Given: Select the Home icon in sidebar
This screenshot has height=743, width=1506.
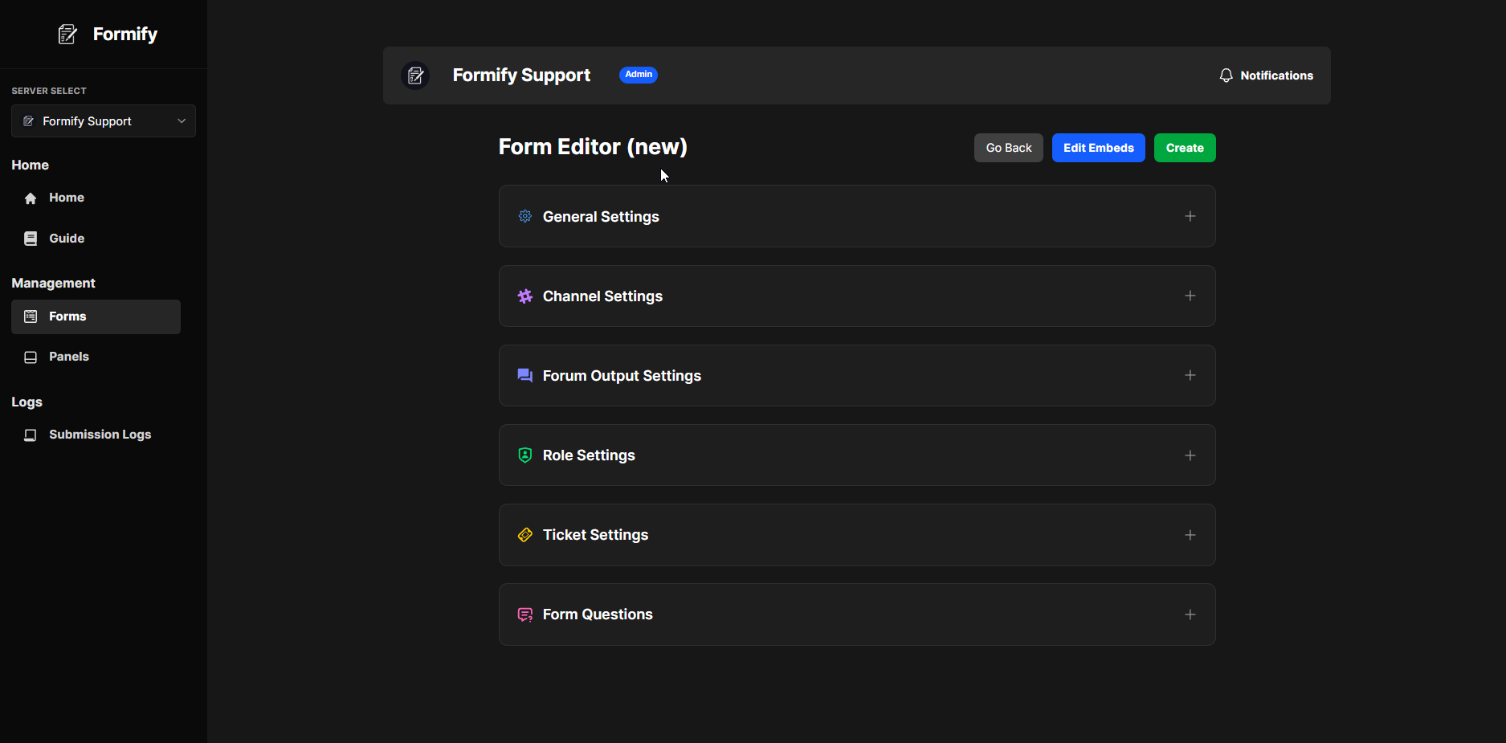Looking at the screenshot, I should [x=31, y=198].
